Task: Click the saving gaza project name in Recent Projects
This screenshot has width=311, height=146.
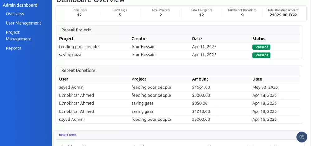Action: (70, 55)
